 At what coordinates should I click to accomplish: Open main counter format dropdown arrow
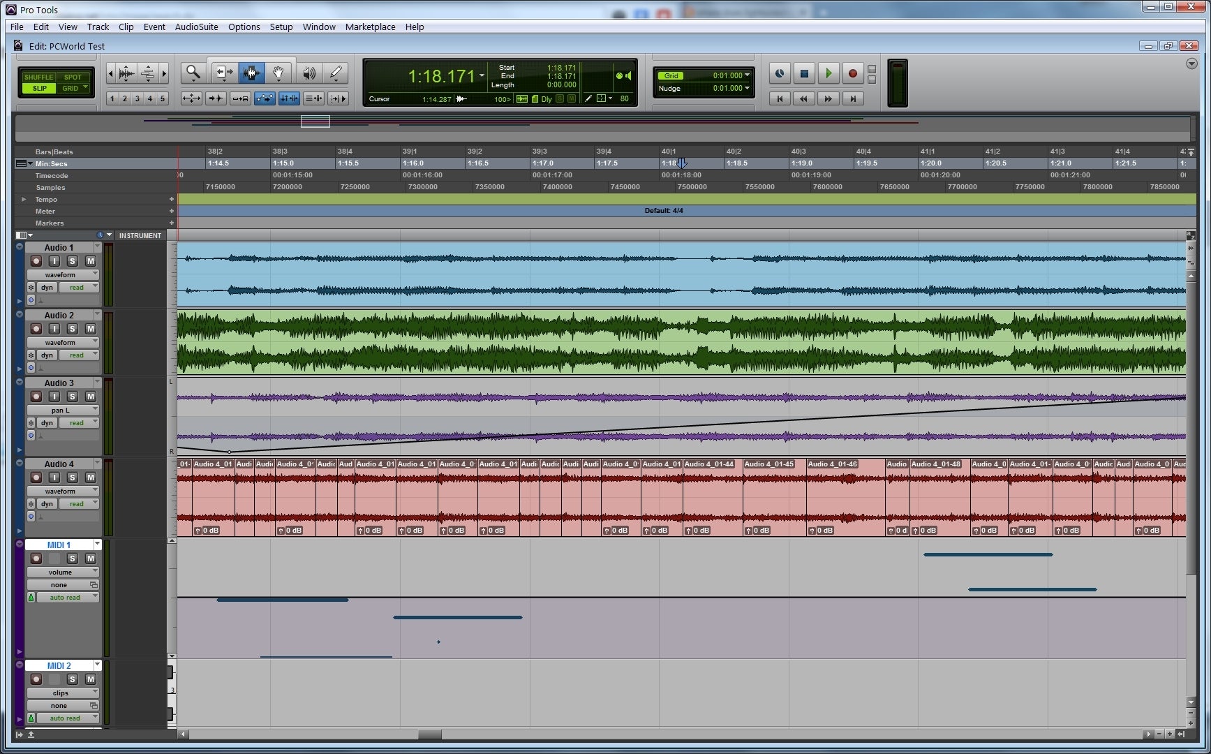pyautogui.click(x=482, y=75)
